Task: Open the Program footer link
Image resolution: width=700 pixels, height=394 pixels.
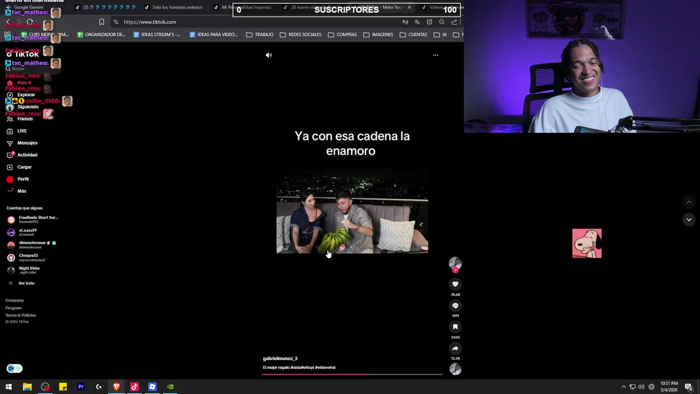Action: pyautogui.click(x=14, y=308)
